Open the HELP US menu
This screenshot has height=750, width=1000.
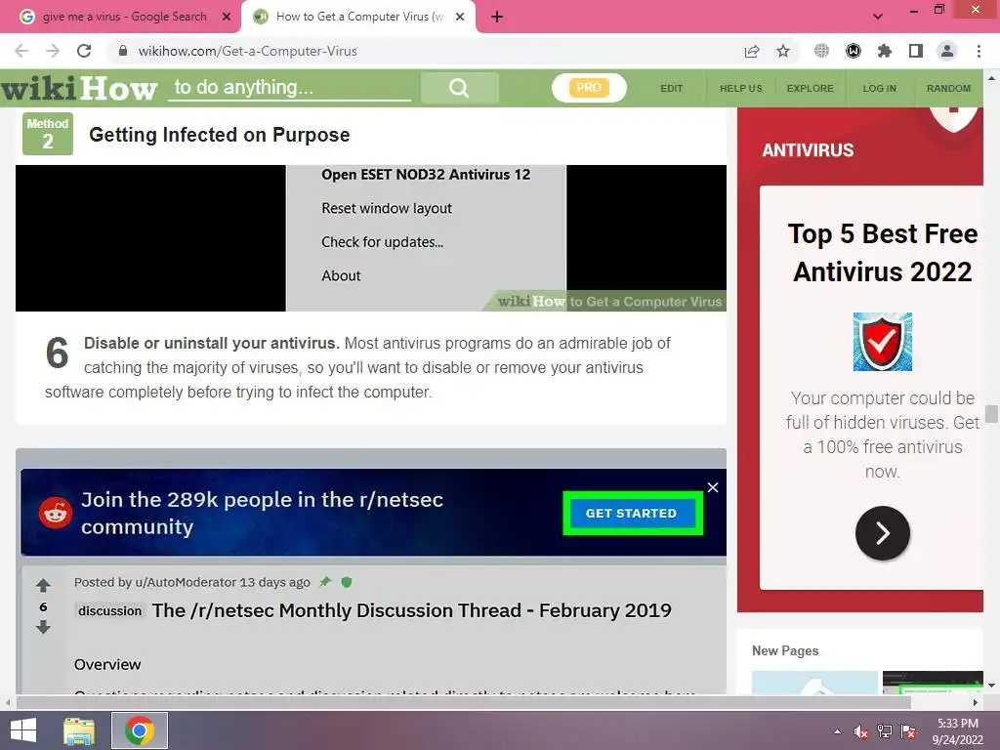tap(741, 89)
